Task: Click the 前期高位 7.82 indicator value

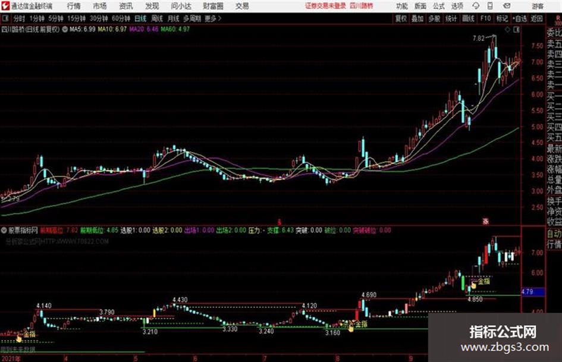Action: [59, 230]
